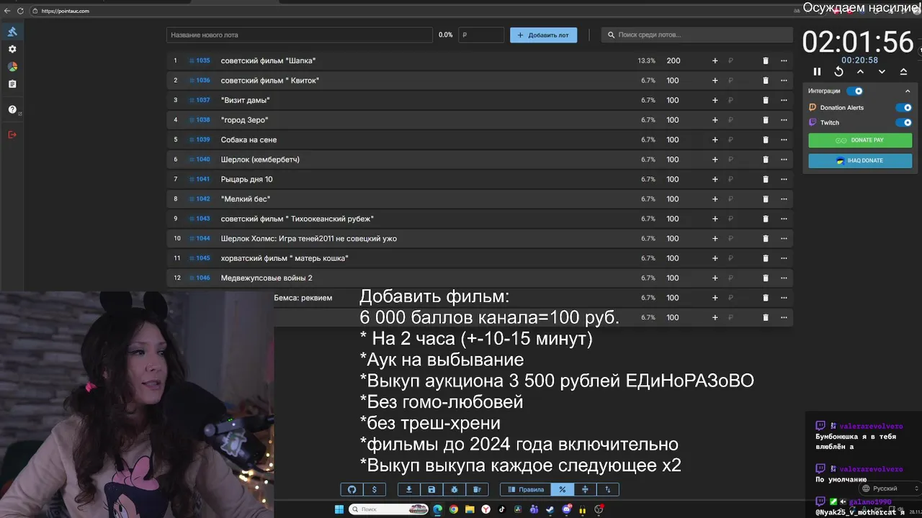Delete lot "Мелкий бес"
Viewport: 922px width, 518px height.
[x=766, y=199]
